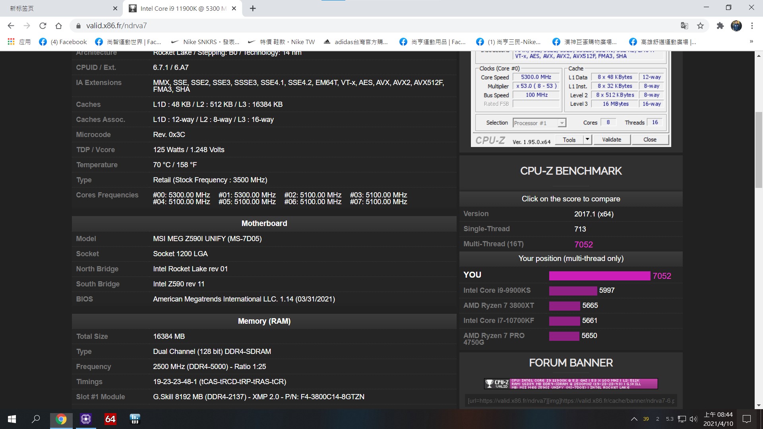Click the Intel Core i9-9900KS bar

(x=573, y=291)
